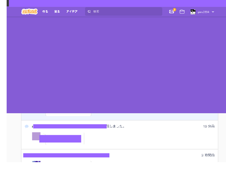The image size is (226, 169).
Task: Open the 見る menu item
Action: 57,11
